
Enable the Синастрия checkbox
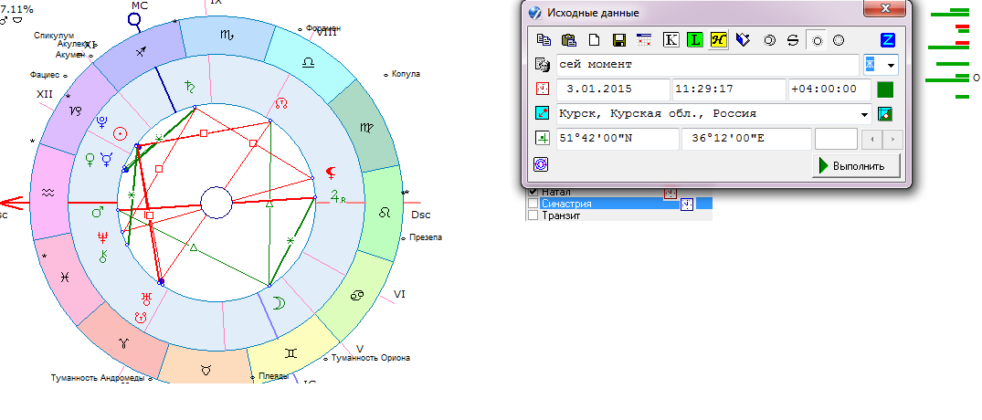coord(533,205)
